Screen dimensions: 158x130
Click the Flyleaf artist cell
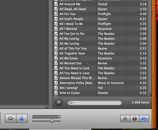click(x=102, y=4)
